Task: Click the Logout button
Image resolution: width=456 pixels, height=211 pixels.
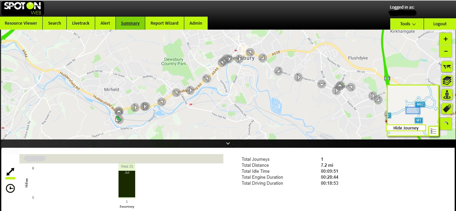Action: pyautogui.click(x=440, y=24)
